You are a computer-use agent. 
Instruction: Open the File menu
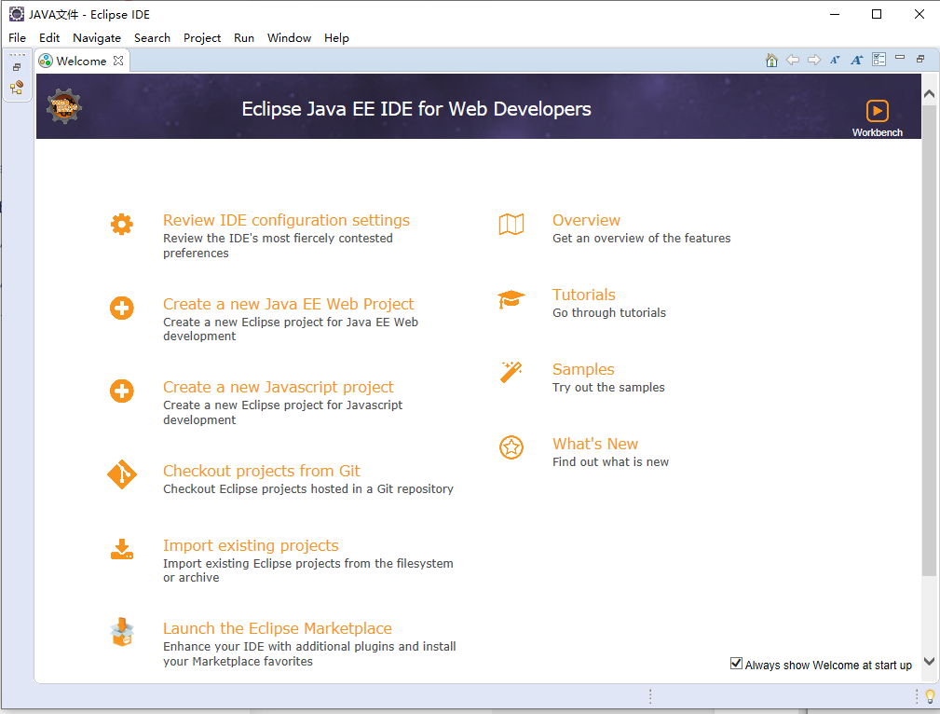[17, 38]
